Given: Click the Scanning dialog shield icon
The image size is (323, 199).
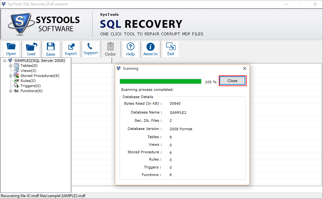Looking at the screenshot, I should (119, 68).
